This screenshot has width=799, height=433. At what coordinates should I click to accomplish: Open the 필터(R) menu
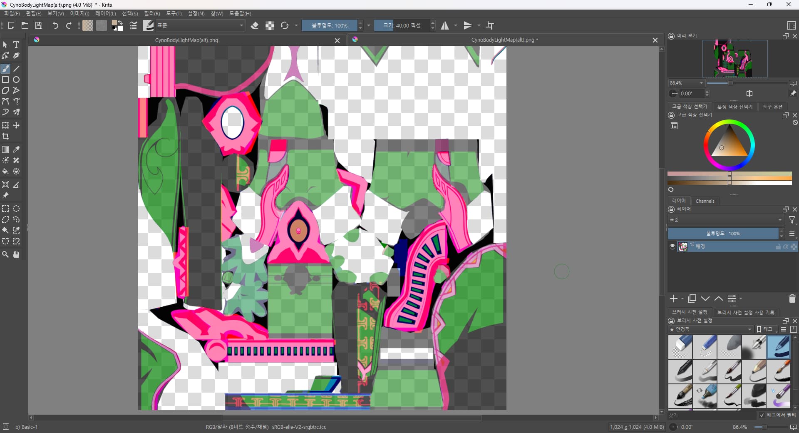[151, 14]
